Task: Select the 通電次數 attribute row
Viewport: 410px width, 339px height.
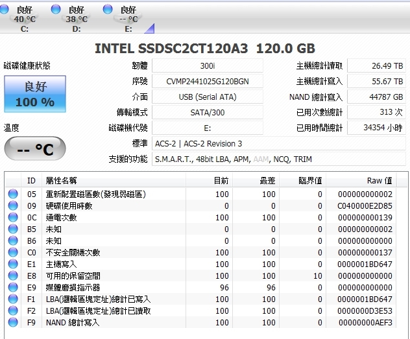Action: tap(200, 217)
